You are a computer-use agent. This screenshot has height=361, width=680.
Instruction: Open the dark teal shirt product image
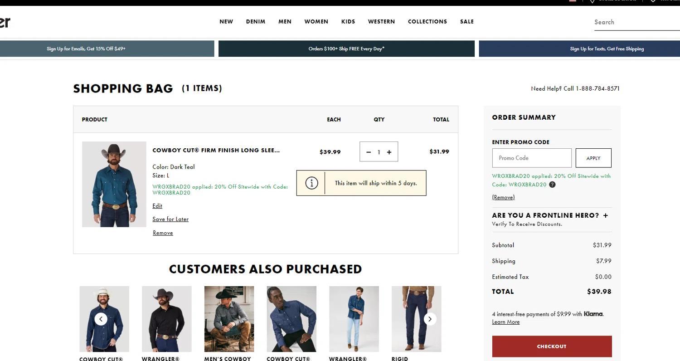click(114, 184)
